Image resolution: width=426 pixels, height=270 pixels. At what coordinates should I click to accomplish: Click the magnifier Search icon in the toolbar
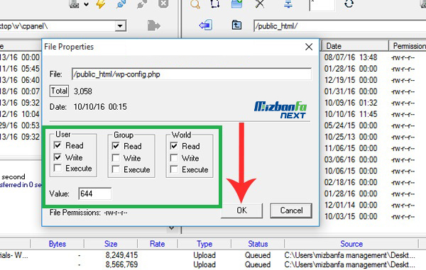tap(195, 4)
